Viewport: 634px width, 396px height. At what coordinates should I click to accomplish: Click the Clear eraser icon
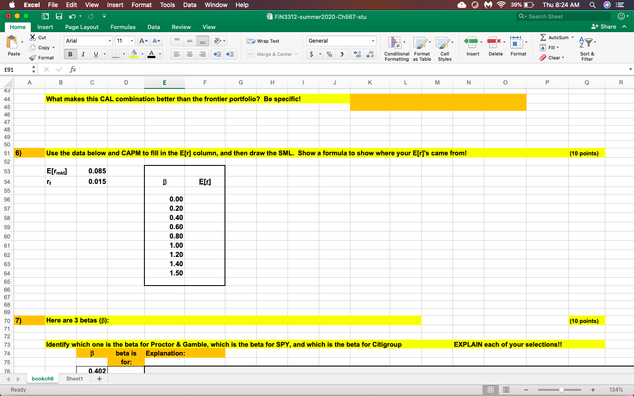[543, 58]
